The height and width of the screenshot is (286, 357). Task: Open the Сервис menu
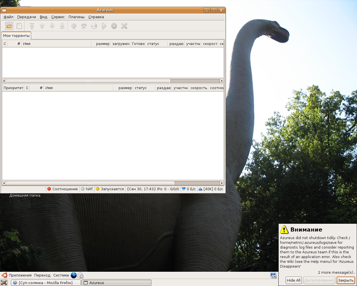pos(58,17)
